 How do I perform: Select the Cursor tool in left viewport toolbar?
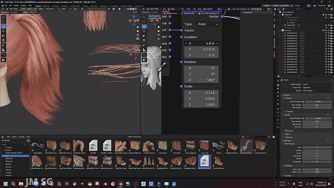coord(3,22)
